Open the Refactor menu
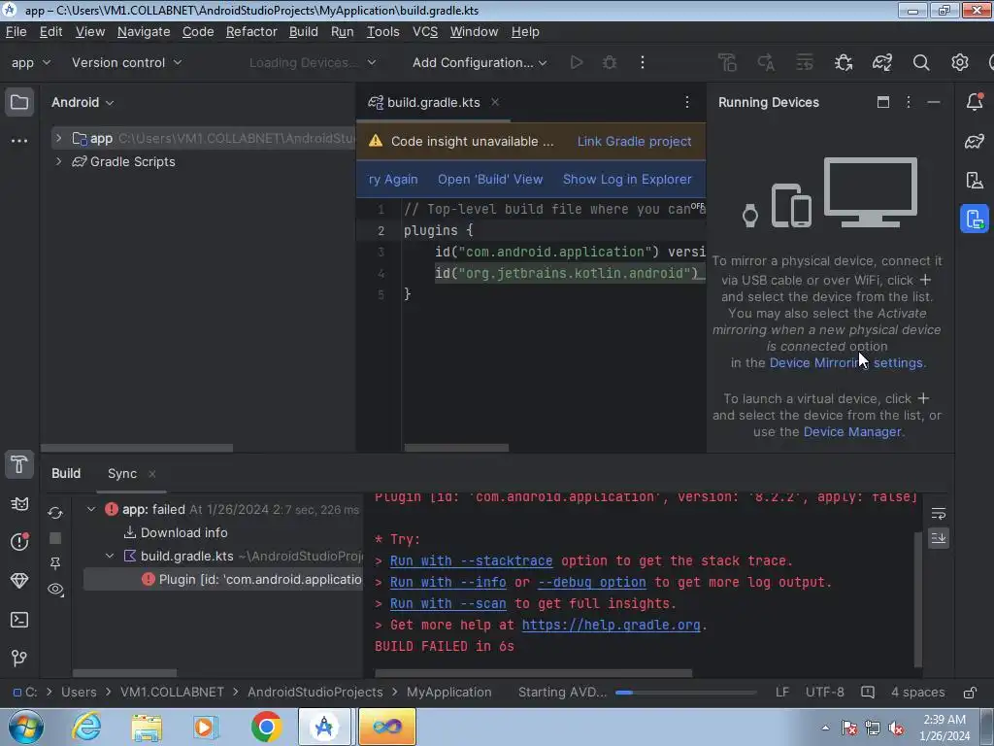The height and width of the screenshot is (746, 994). click(251, 32)
